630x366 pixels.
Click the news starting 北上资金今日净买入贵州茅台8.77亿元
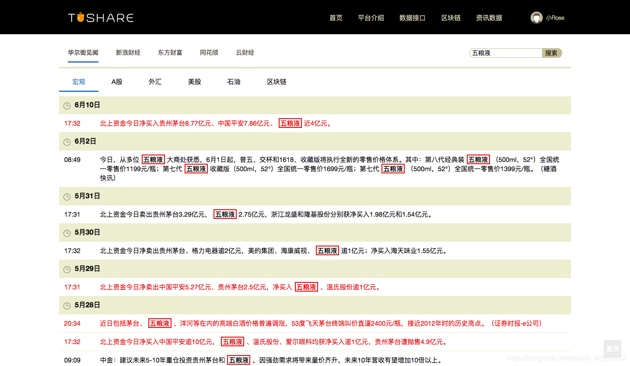[217, 123]
